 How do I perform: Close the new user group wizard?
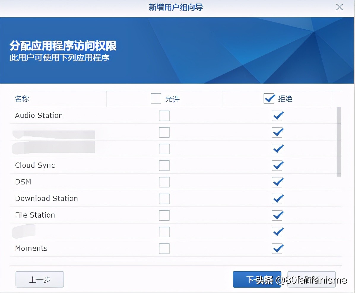339,7
